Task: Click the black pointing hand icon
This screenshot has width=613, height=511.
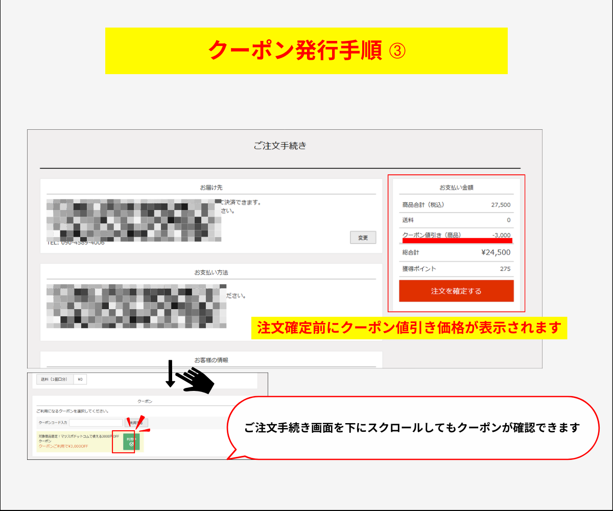Action: coord(198,380)
